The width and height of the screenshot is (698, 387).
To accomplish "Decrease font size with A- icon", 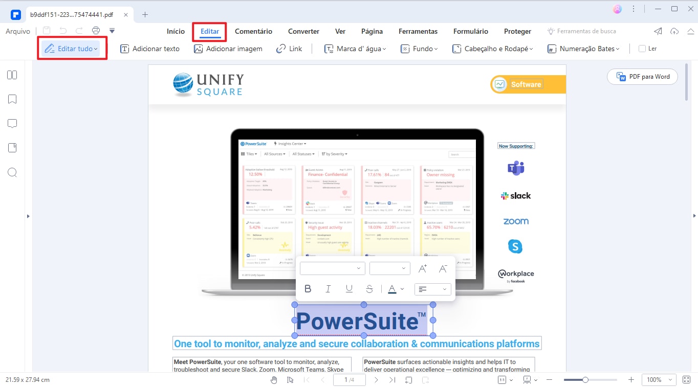I will (x=443, y=268).
